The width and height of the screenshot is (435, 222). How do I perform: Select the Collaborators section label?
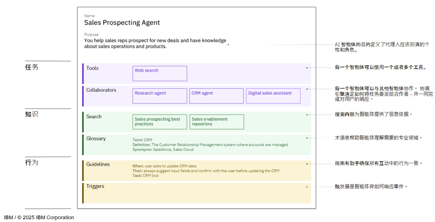click(x=101, y=90)
